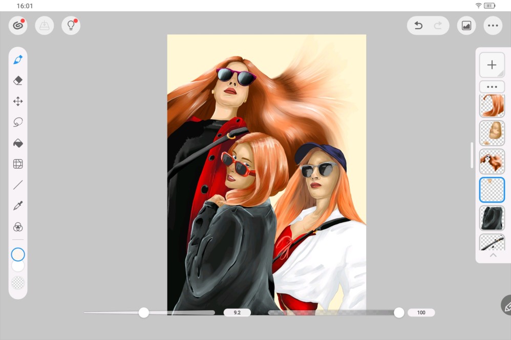Image resolution: width=511 pixels, height=340 pixels.
Task: Select the face layer thumbnail
Action: point(492,133)
